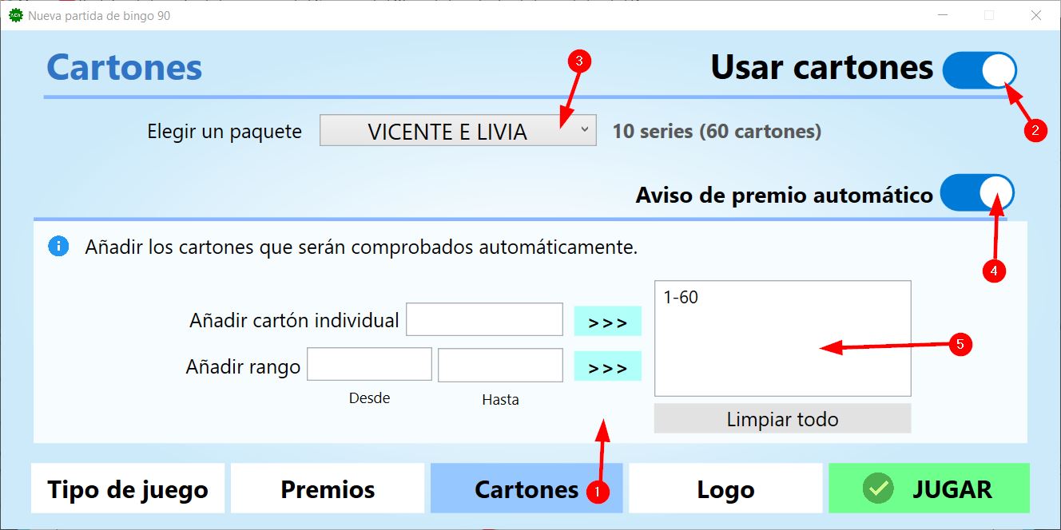The width and height of the screenshot is (1061, 530).
Task: Select the Cartones tab
Action: [x=526, y=488]
